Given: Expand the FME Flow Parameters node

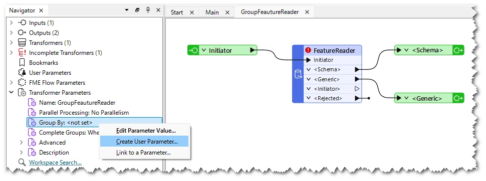Looking at the screenshot, I should click(12, 83).
